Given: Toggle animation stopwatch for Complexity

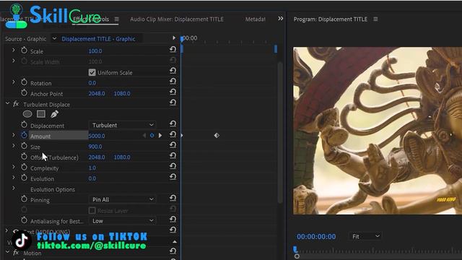Looking at the screenshot, I should click(x=24, y=167).
